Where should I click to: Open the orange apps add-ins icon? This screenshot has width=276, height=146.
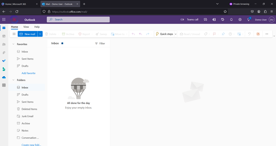click(258, 34)
